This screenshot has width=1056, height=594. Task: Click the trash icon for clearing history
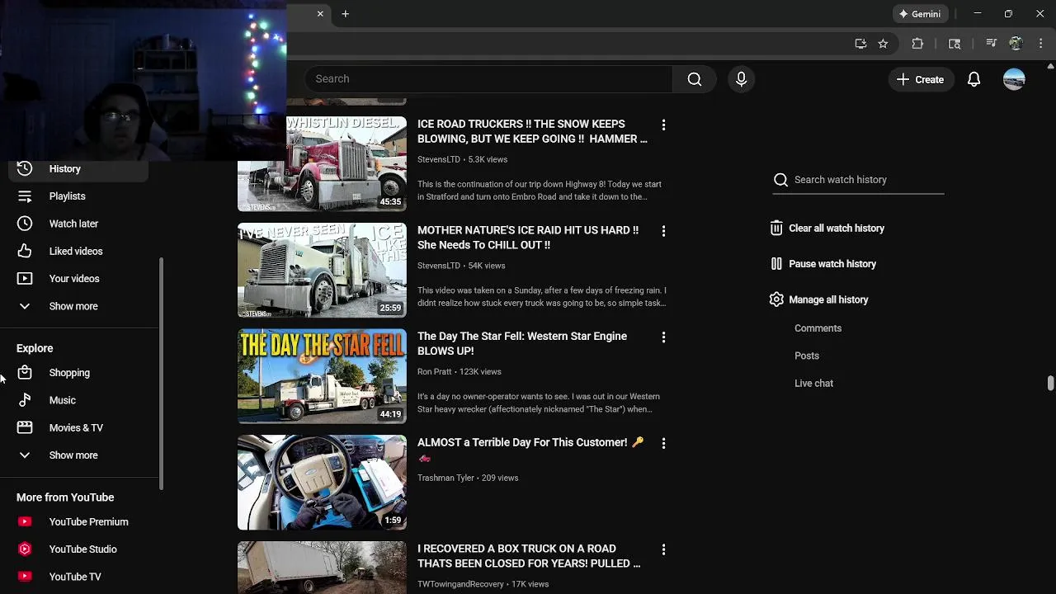click(x=776, y=229)
